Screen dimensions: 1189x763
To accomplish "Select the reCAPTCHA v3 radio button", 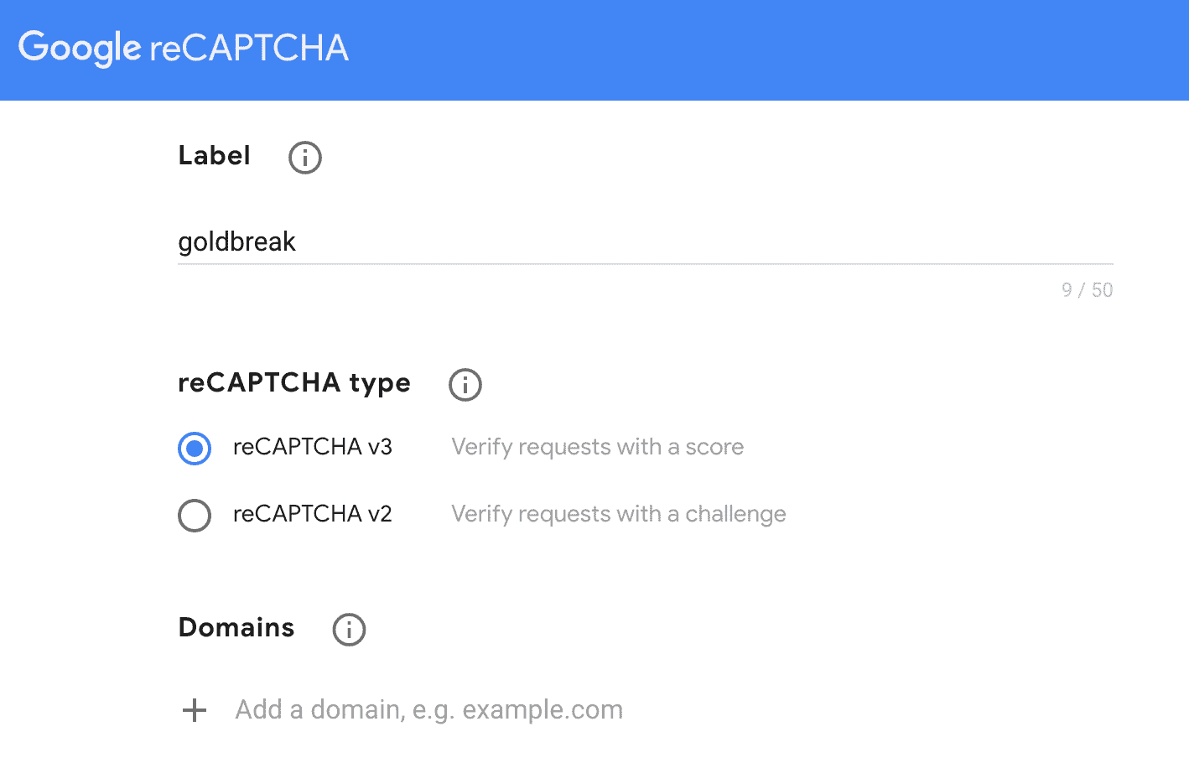I will tap(195, 449).
